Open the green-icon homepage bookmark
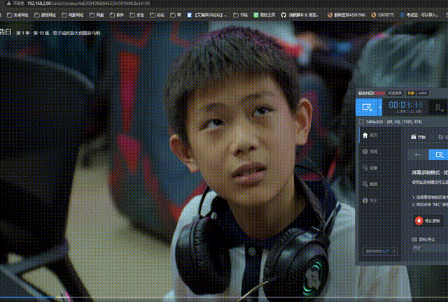 (265, 15)
